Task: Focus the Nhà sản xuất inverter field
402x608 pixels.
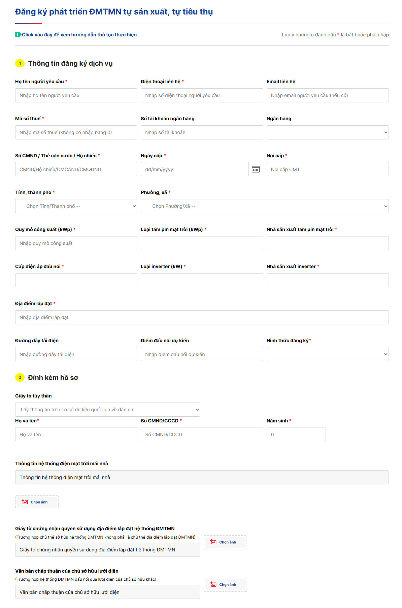Action: pos(327,280)
